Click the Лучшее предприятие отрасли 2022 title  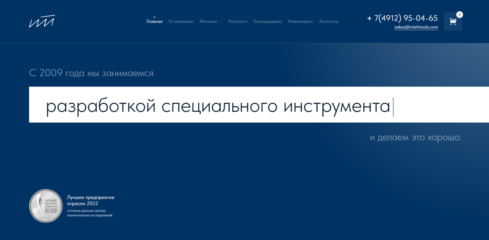coord(91,200)
